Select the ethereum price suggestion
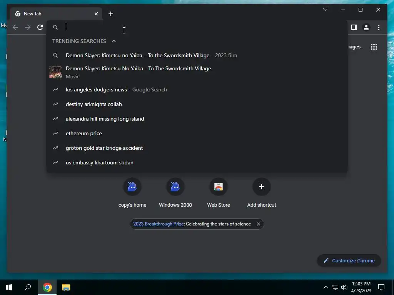 pos(197,133)
